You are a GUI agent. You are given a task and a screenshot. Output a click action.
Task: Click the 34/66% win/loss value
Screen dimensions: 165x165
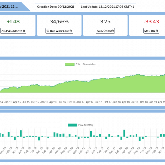tap(59, 22)
